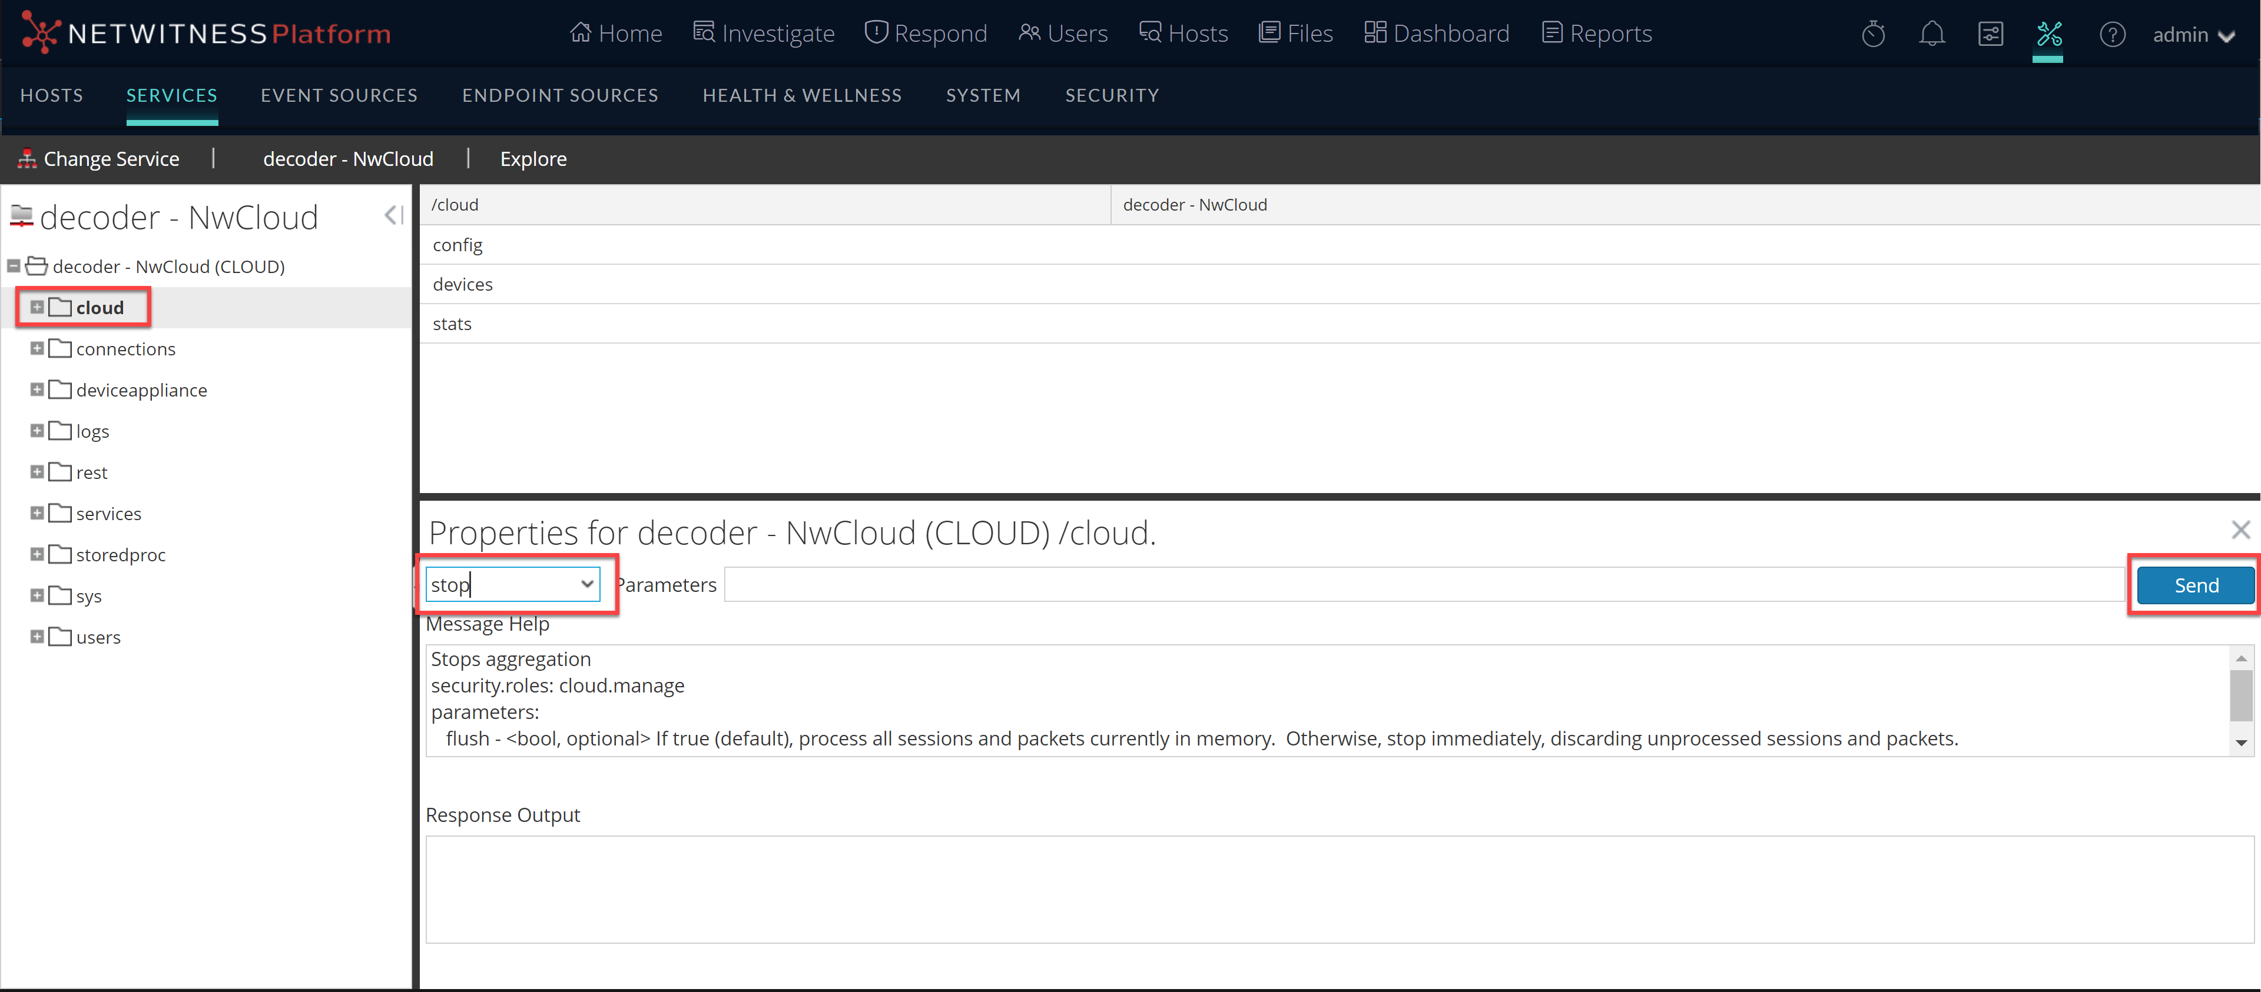Open the Respond menu

pyautogui.click(x=926, y=34)
